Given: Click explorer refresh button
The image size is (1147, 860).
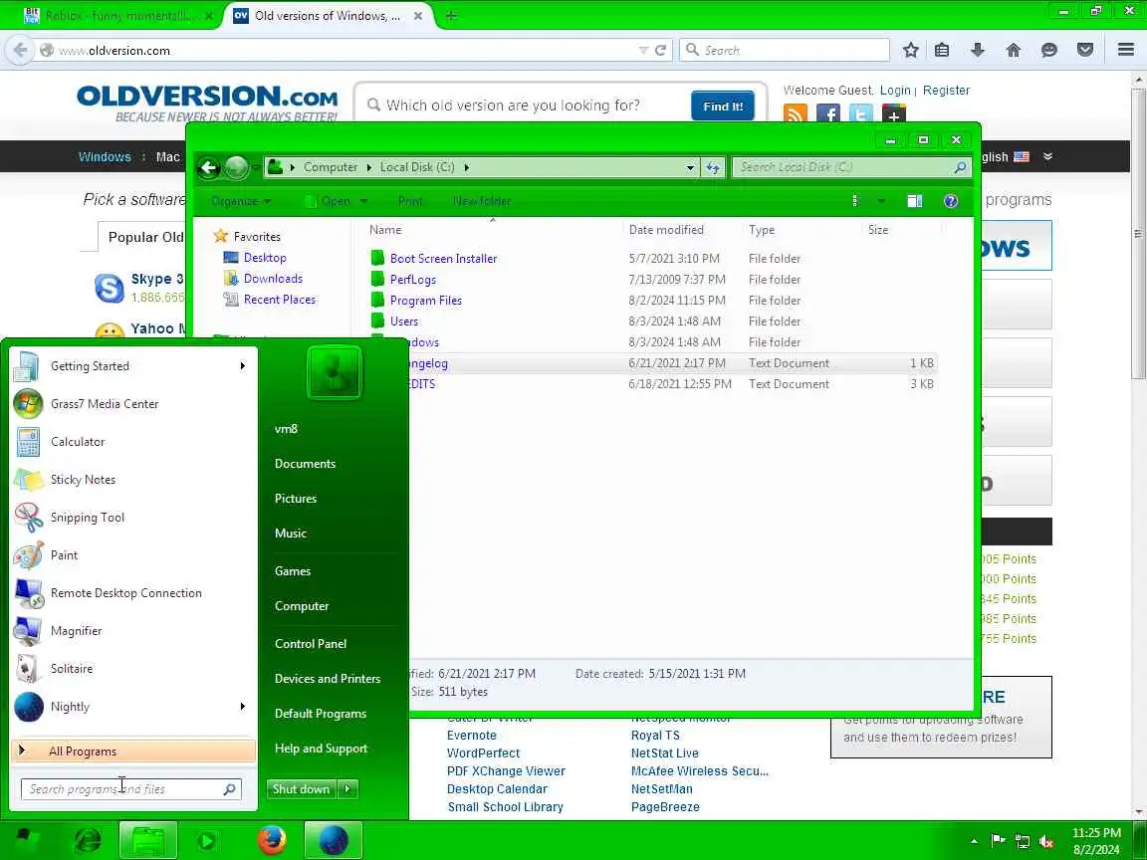Looking at the screenshot, I should (713, 167).
